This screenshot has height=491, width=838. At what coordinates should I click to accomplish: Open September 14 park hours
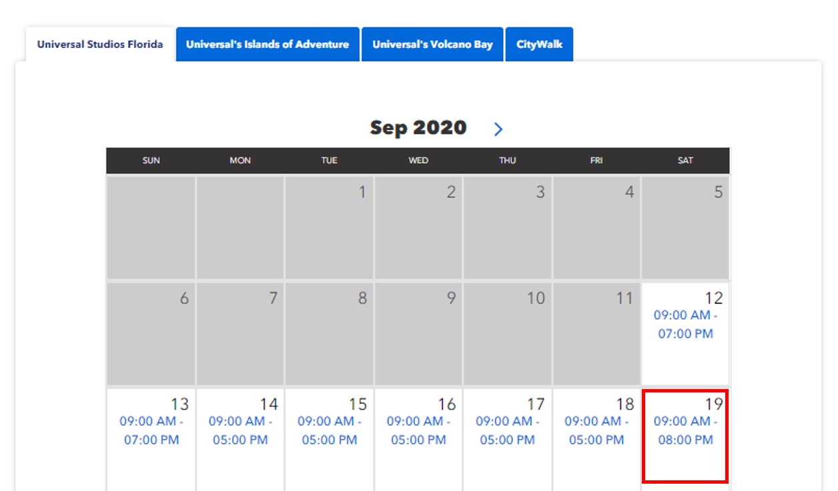240,430
